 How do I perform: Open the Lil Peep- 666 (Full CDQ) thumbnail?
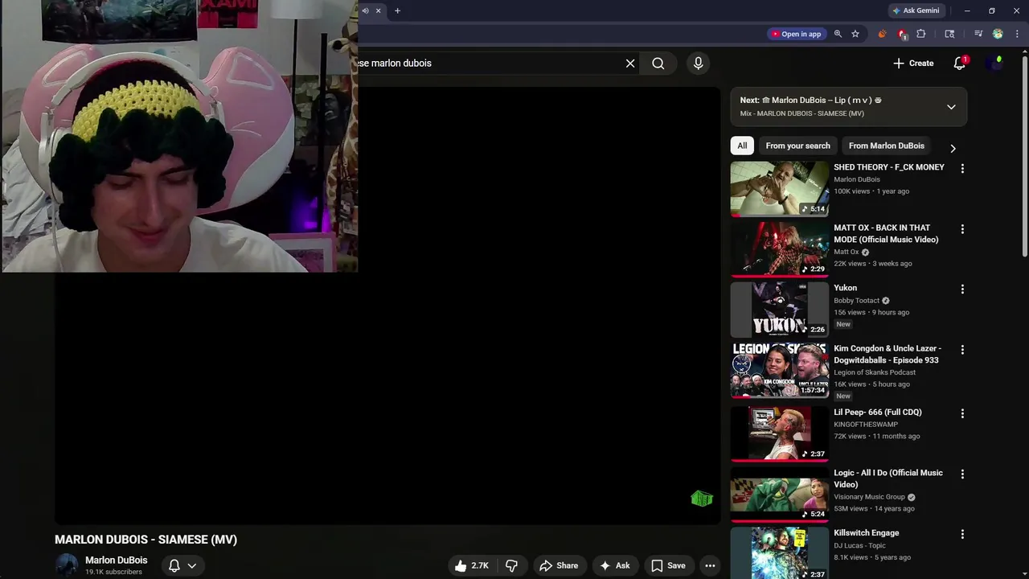pos(779,433)
